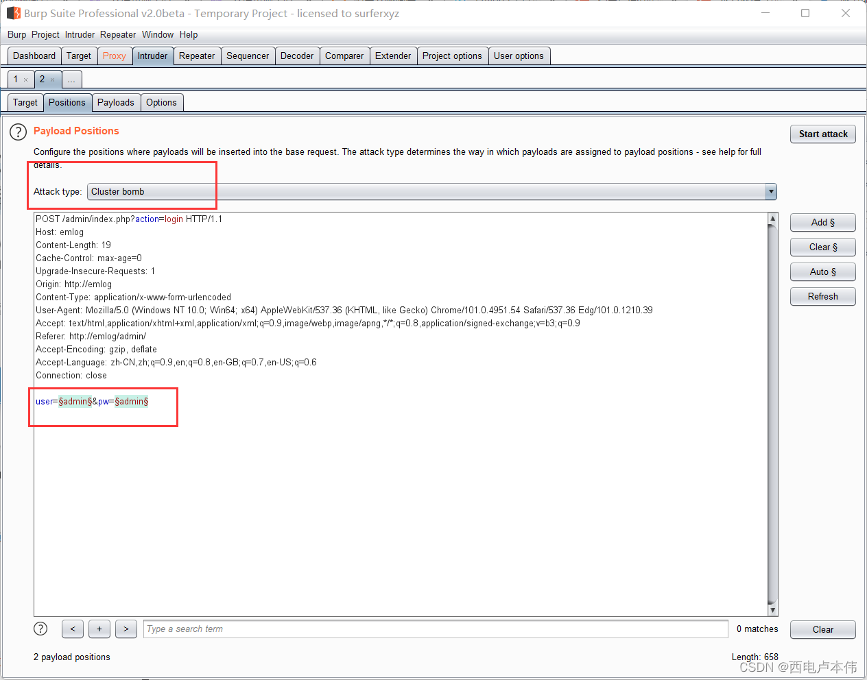Click the Accept-Language header line
This screenshot has width=867, height=680.
(x=176, y=363)
